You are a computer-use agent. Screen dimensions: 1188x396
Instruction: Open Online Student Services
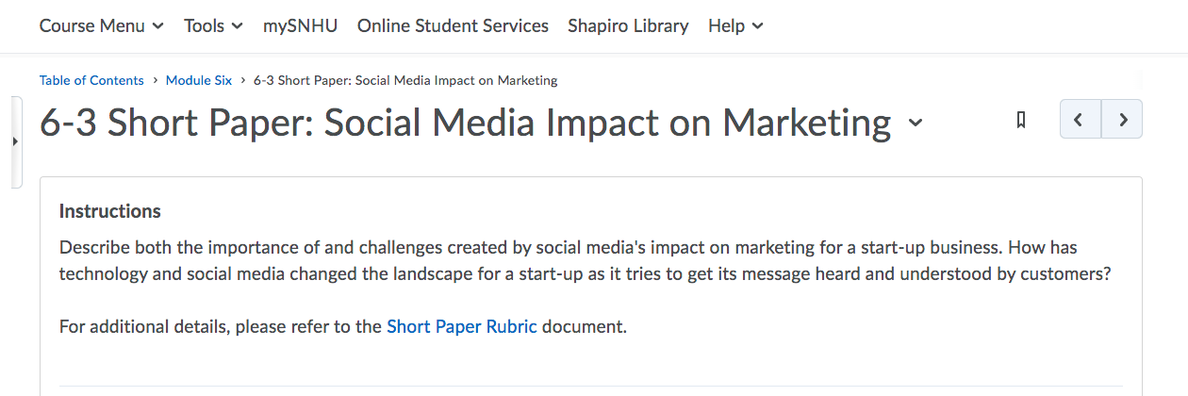[453, 26]
